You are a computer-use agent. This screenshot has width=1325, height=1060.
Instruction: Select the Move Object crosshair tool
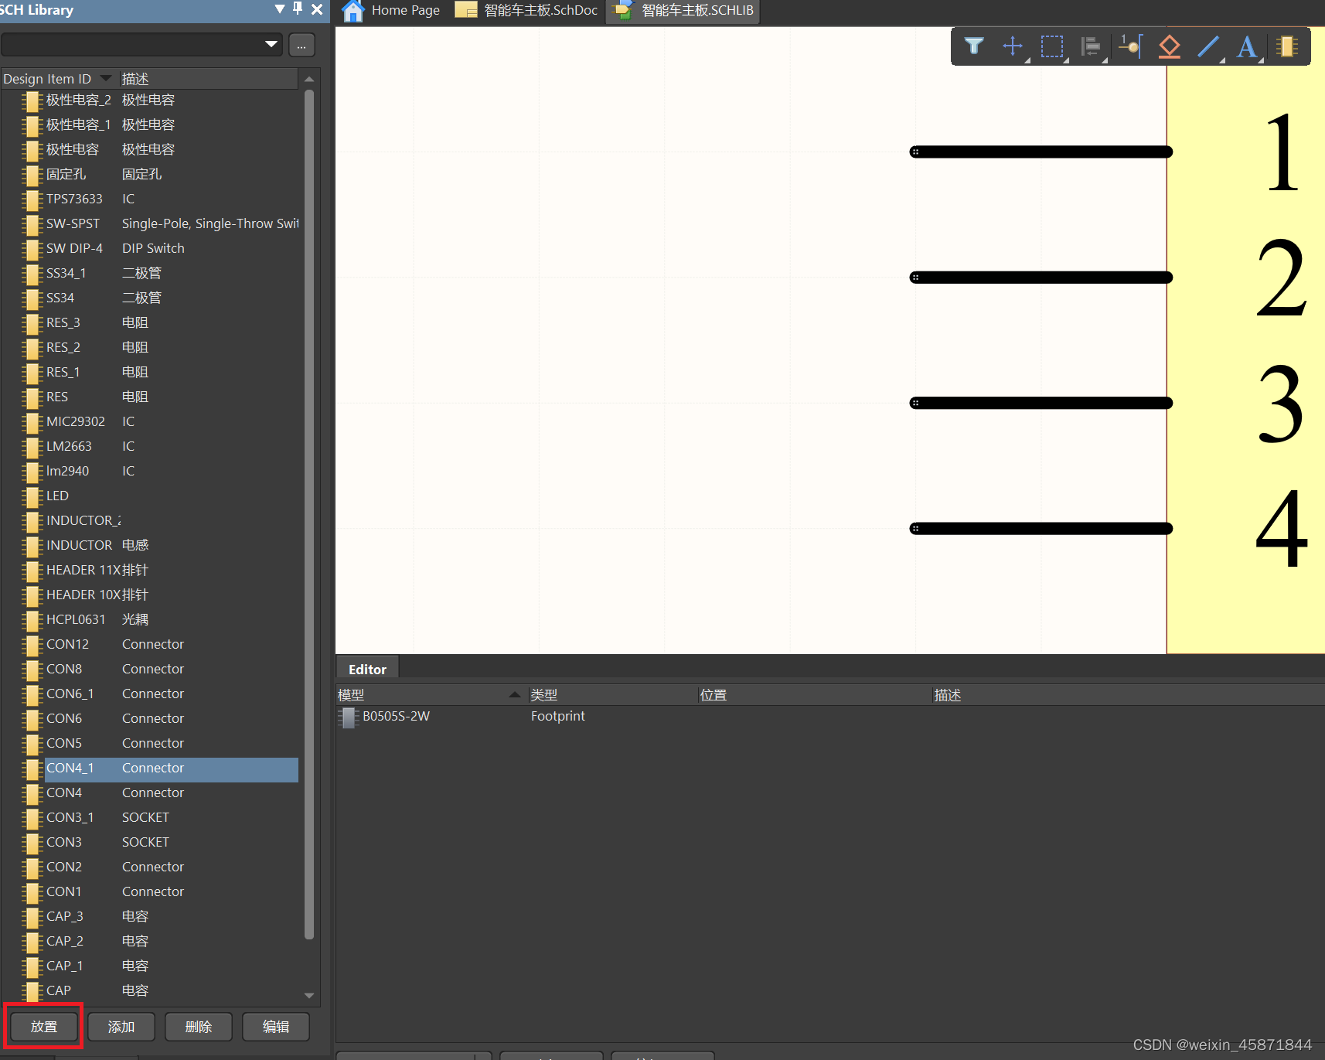pyautogui.click(x=1012, y=46)
